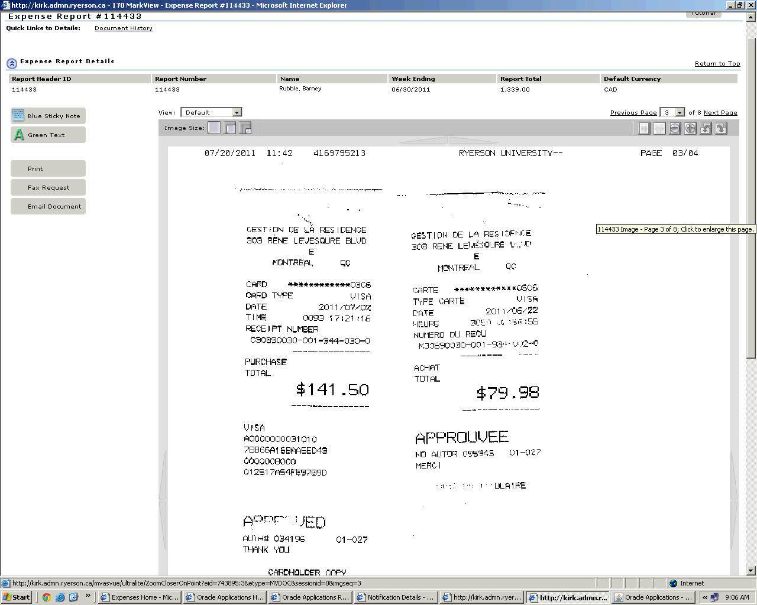
Task: Select the medium image size icon
Action: click(x=230, y=128)
